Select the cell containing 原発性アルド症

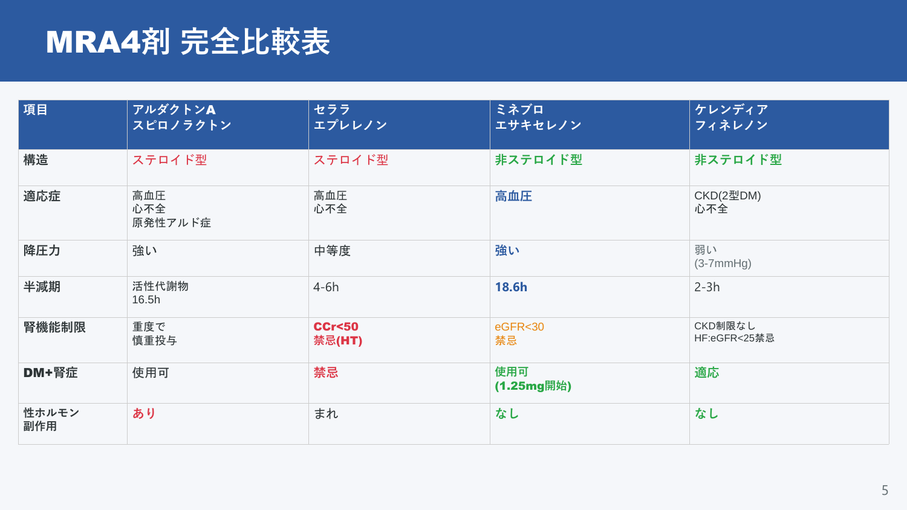pyautogui.click(x=218, y=213)
